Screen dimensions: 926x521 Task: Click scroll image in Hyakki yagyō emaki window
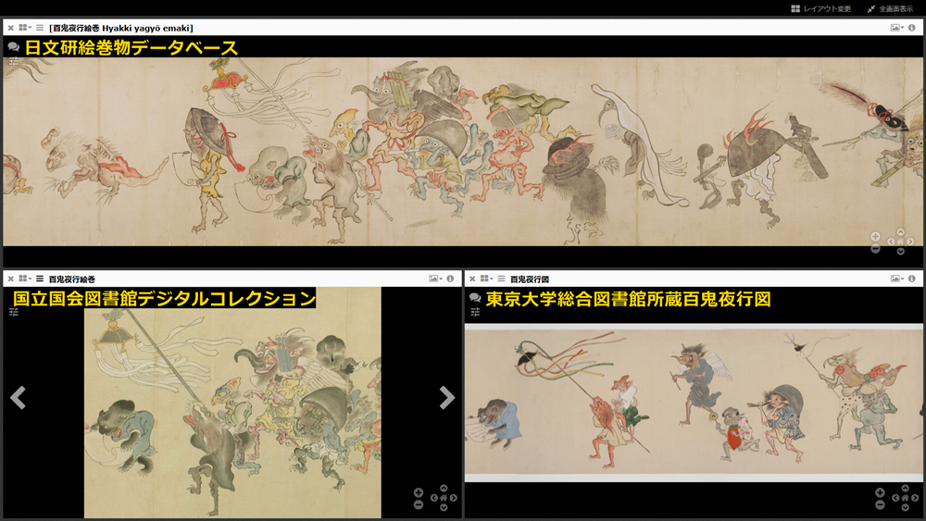click(463, 152)
